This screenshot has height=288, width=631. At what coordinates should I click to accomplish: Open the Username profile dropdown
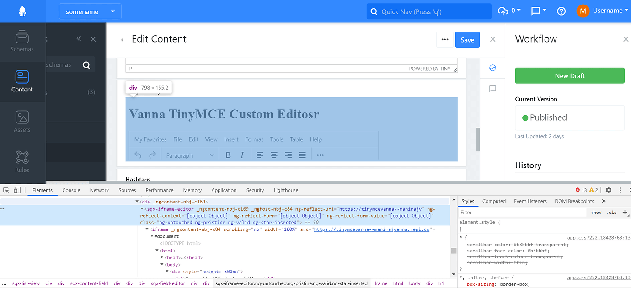[611, 11]
